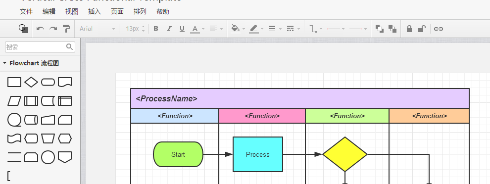This screenshot has width=490, height=184.
Task: Open the line width dropdown
Action: 275,29
